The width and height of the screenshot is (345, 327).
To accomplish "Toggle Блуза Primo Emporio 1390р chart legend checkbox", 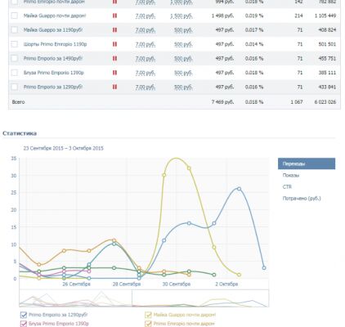I will coord(24,324).
